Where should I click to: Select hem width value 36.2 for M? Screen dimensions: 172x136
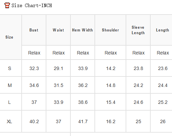point(83,85)
